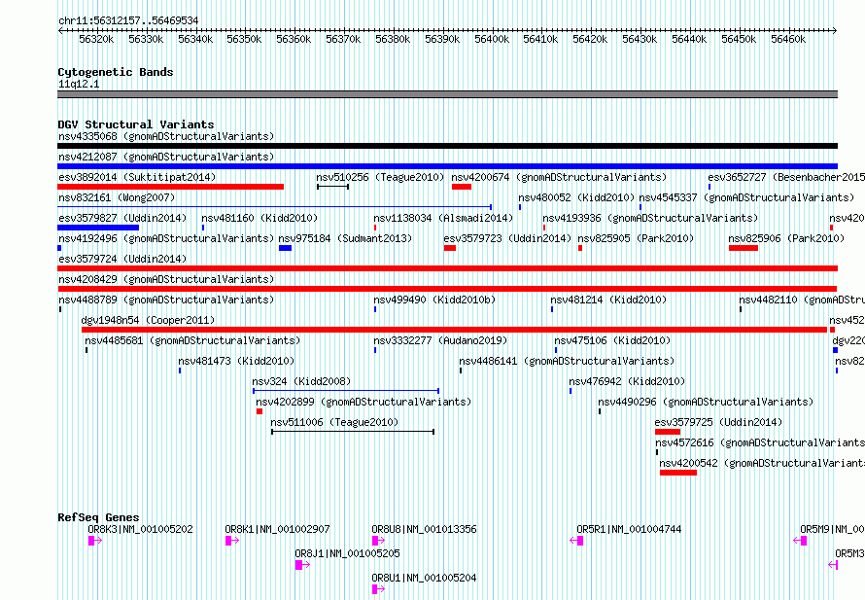Screen dimensions: 865x600
Task: Click the nsv481214 (Kidd2010) label
Action: point(608,300)
